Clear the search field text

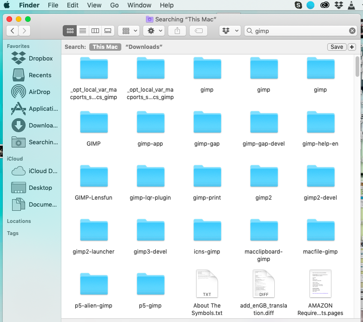click(352, 31)
